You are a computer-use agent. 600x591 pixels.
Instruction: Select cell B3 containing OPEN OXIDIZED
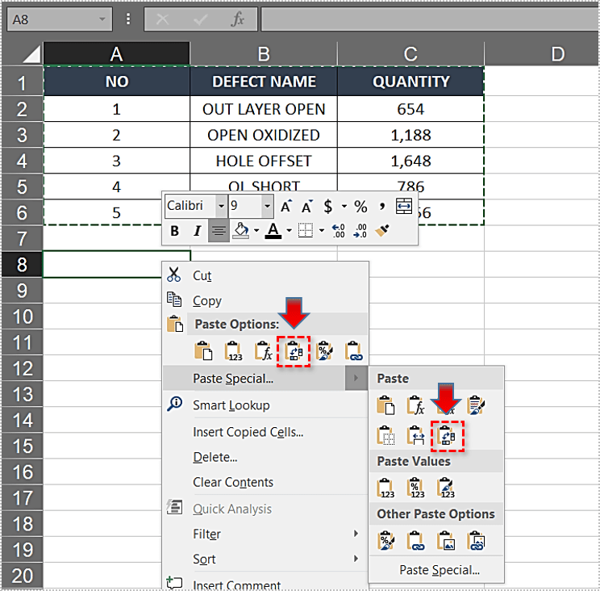(263, 135)
